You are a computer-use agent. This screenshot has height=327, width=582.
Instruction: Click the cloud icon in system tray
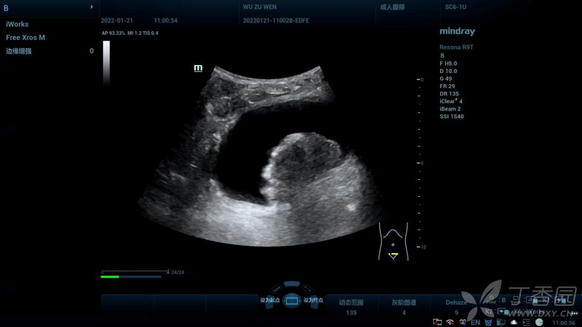click(514, 322)
